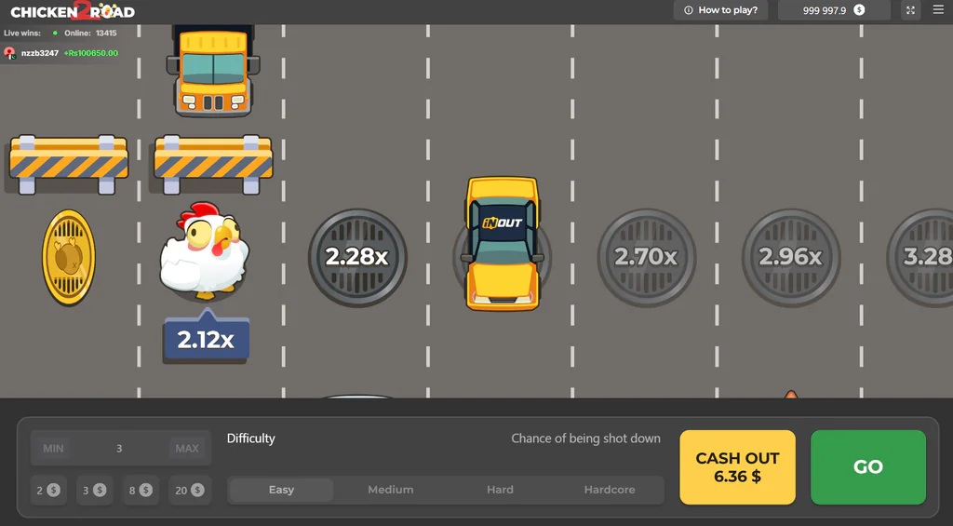Click Chance of being shot down text
Screen dimensions: 953x526
click(x=586, y=438)
